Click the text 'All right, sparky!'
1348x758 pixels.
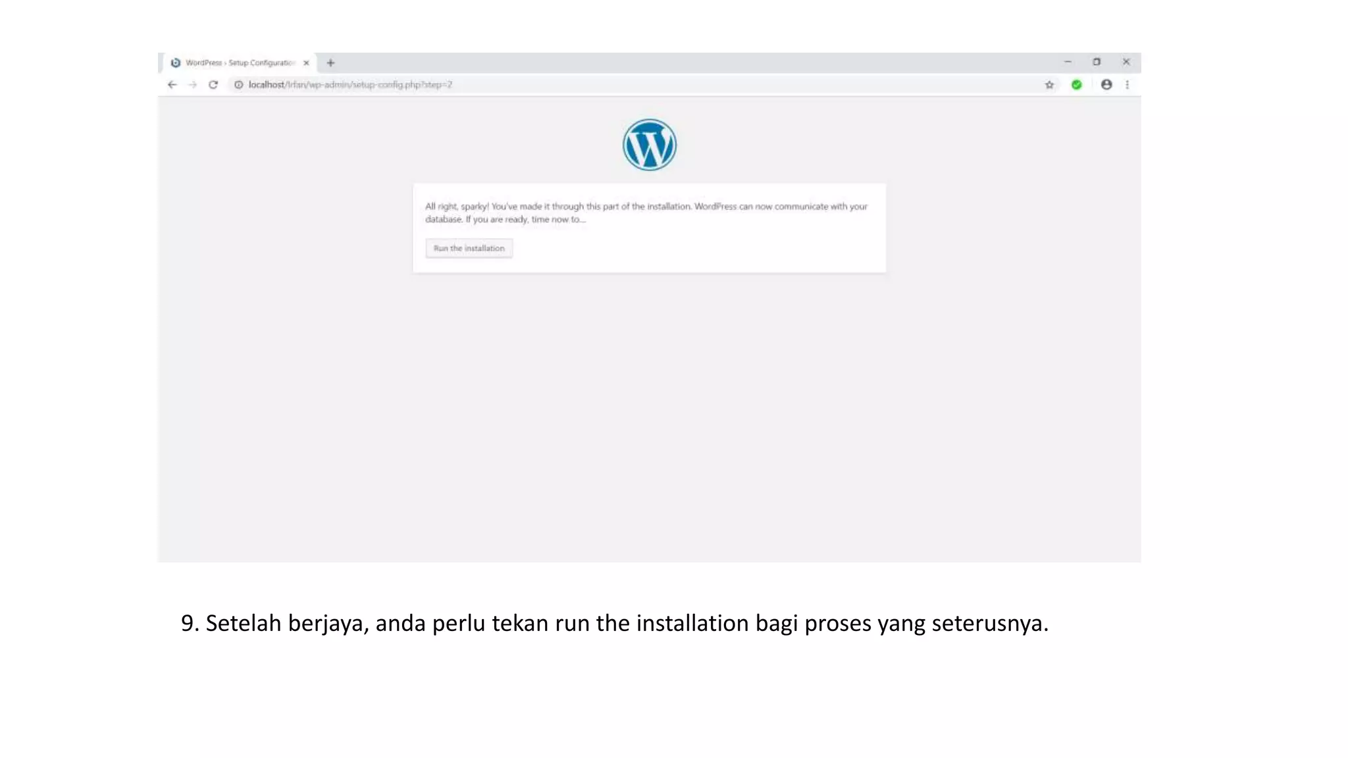coord(457,207)
